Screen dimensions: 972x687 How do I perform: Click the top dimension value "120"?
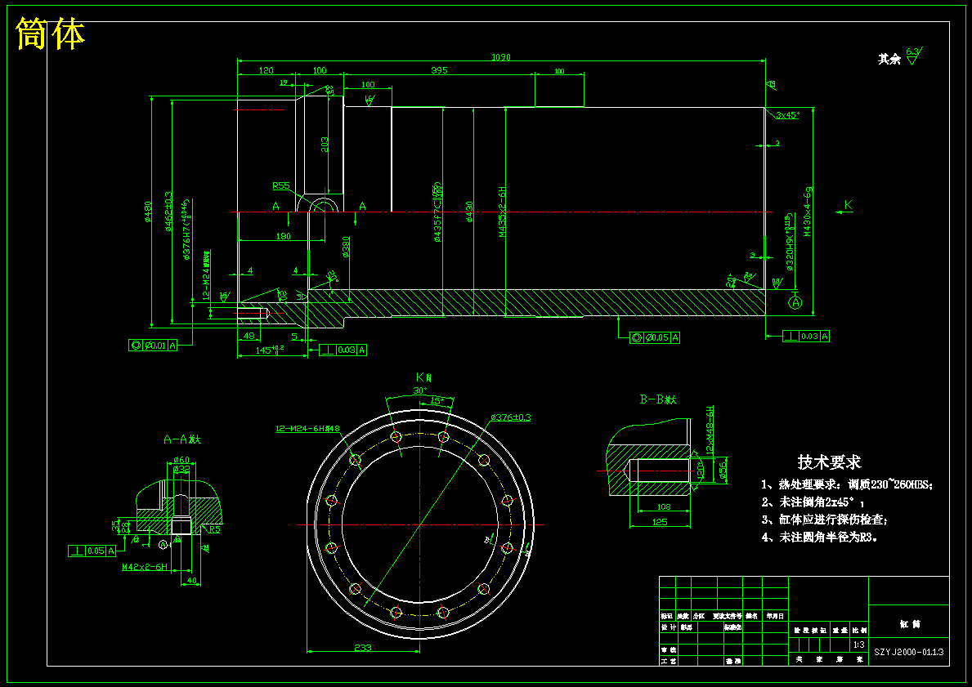click(266, 70)
